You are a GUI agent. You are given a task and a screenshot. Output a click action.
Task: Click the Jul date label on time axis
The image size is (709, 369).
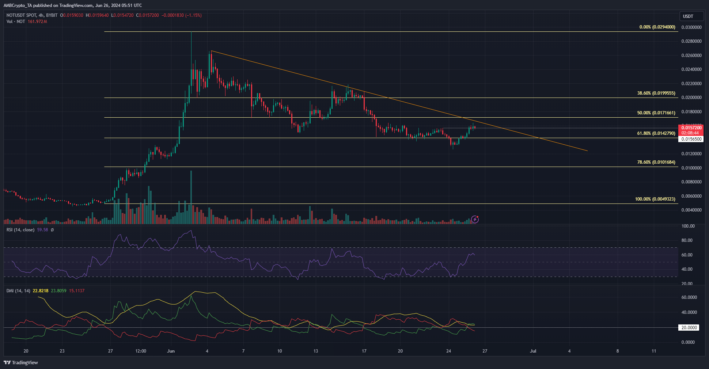[533, 351]
